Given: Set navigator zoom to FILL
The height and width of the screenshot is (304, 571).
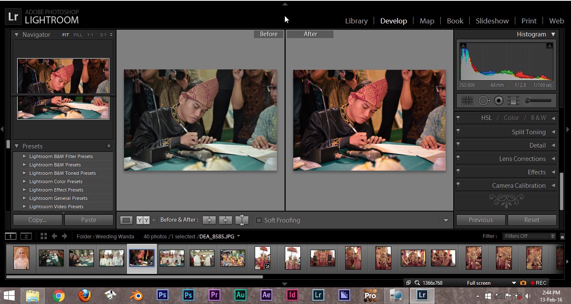Looking at the screenshot, I should coord(78,35).
